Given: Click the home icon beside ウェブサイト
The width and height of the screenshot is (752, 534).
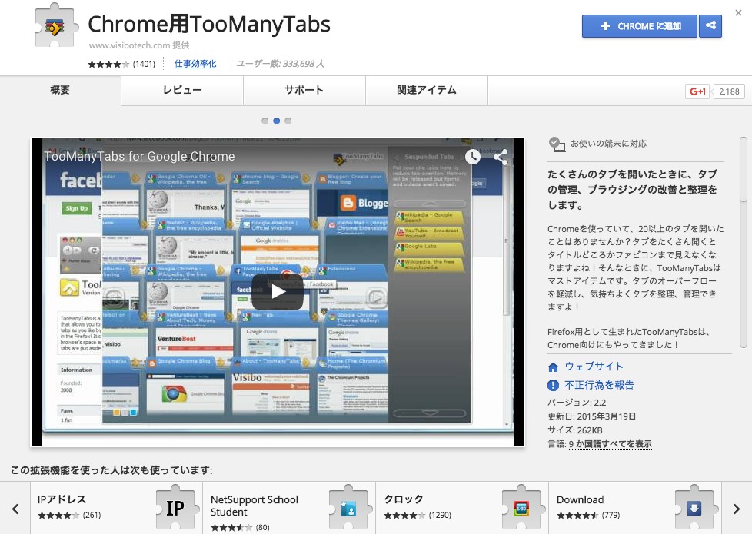Looking at the screenshot, I should [x=553, y=367].
